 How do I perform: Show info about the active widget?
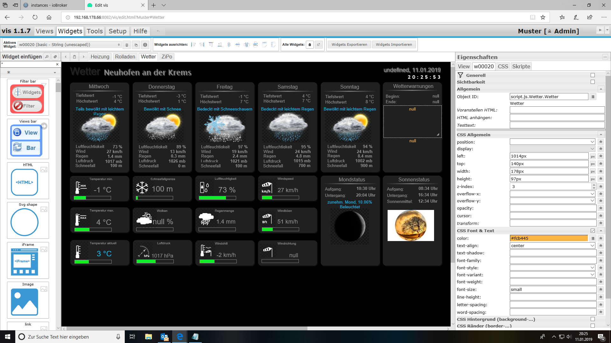pos(145,45)
